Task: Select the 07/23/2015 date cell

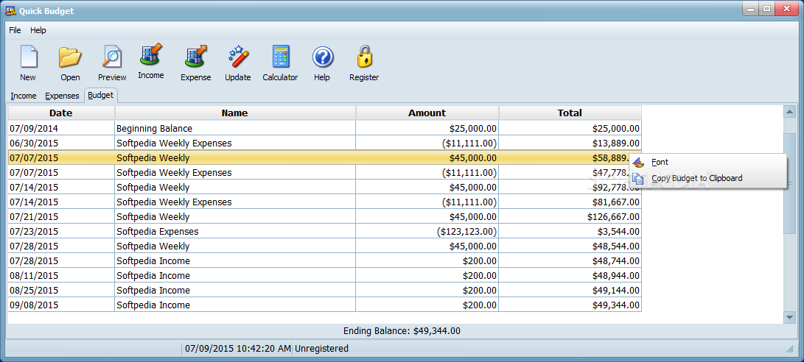Action: click(x=61, y=232)
